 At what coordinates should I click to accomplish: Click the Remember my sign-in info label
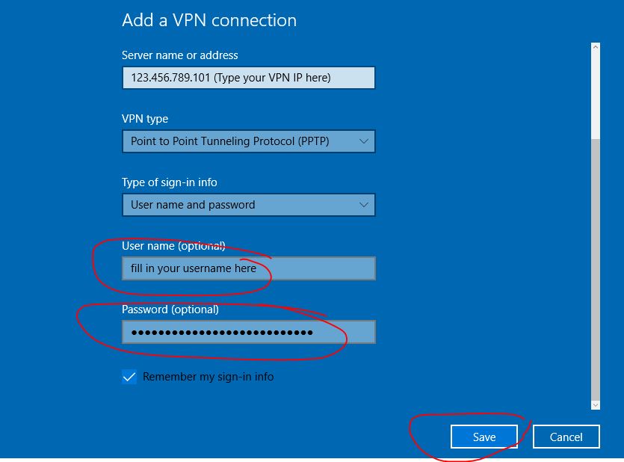pos(208,377)
